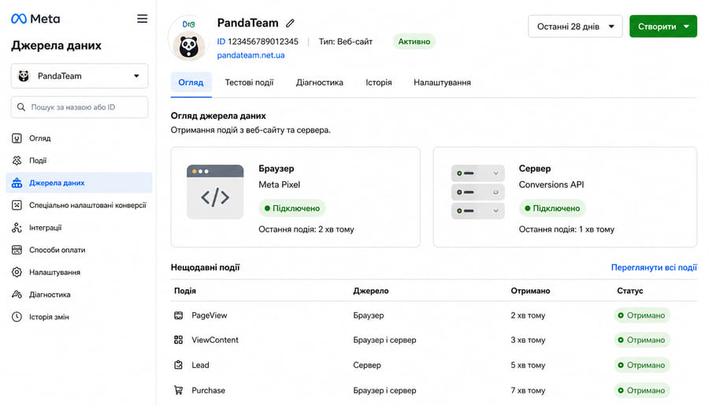Click the Meta logo
Screen dimensions: 709x405
pos(35,19)
